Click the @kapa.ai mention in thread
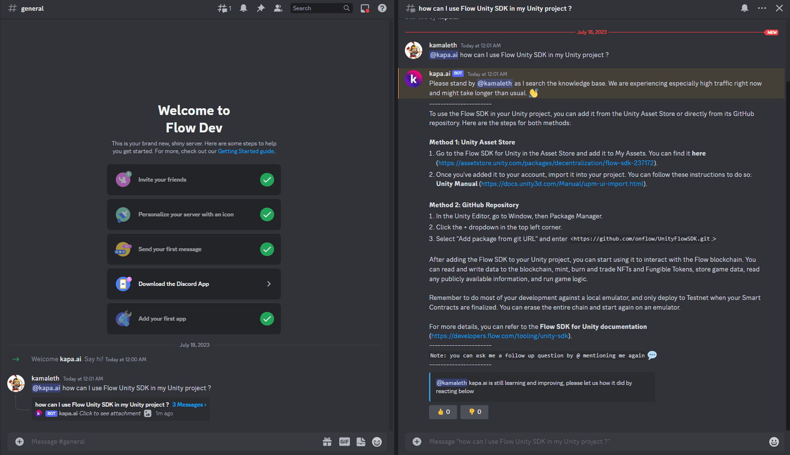This screenshot has width=790, height=455. 443,55
